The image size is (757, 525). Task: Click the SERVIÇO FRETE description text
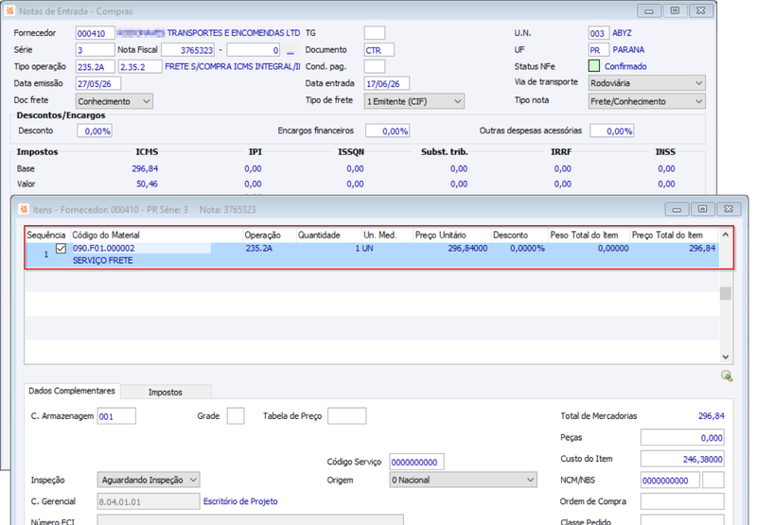[x=103, y=260]
